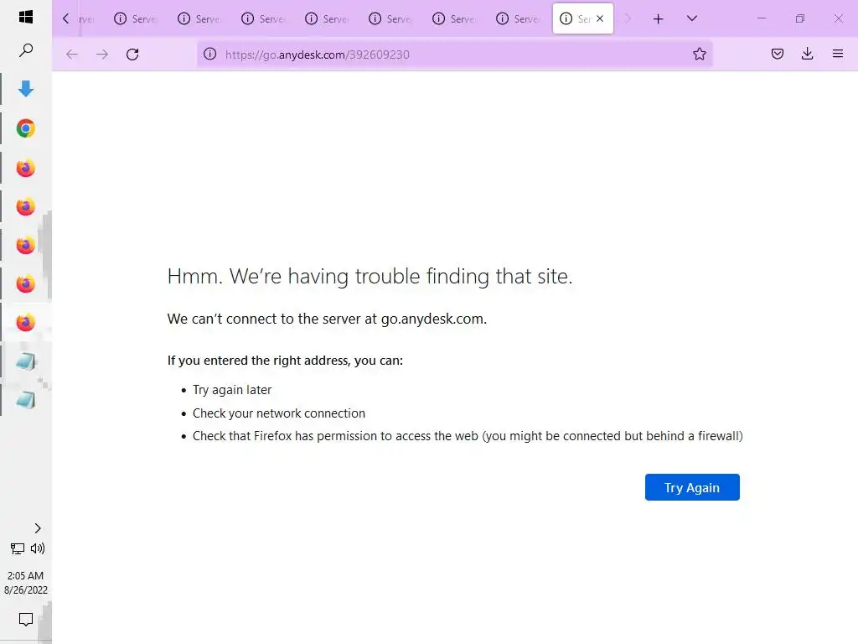Open the Firefox icon directly below Chrome

pos(26,168)
